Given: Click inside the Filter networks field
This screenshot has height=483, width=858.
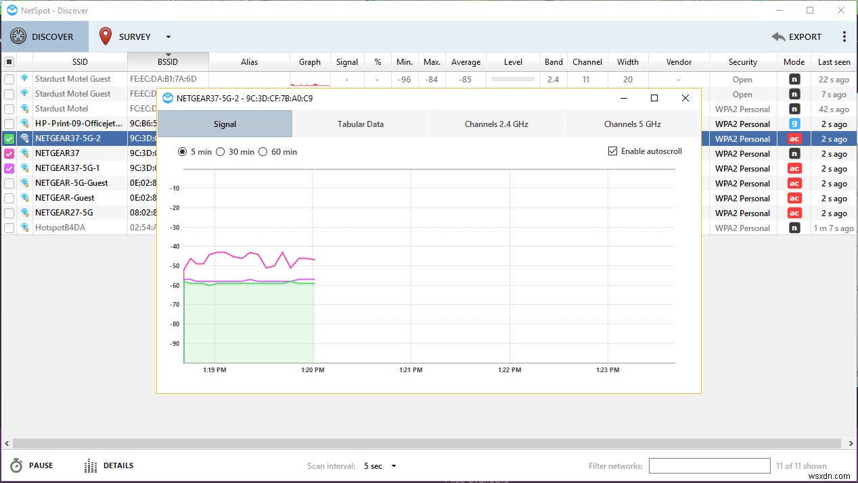Looking at the screenshot, I should click(709, 465).
